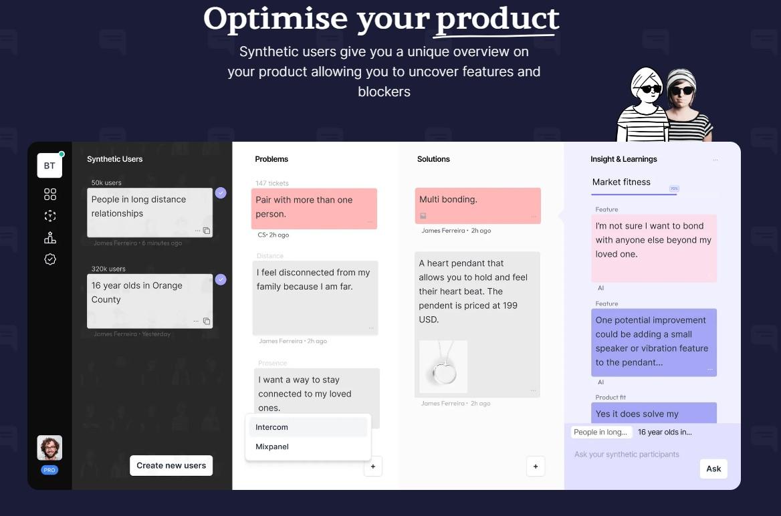Click the Create new users button
The image size is (781, 516).
[171, 466]
